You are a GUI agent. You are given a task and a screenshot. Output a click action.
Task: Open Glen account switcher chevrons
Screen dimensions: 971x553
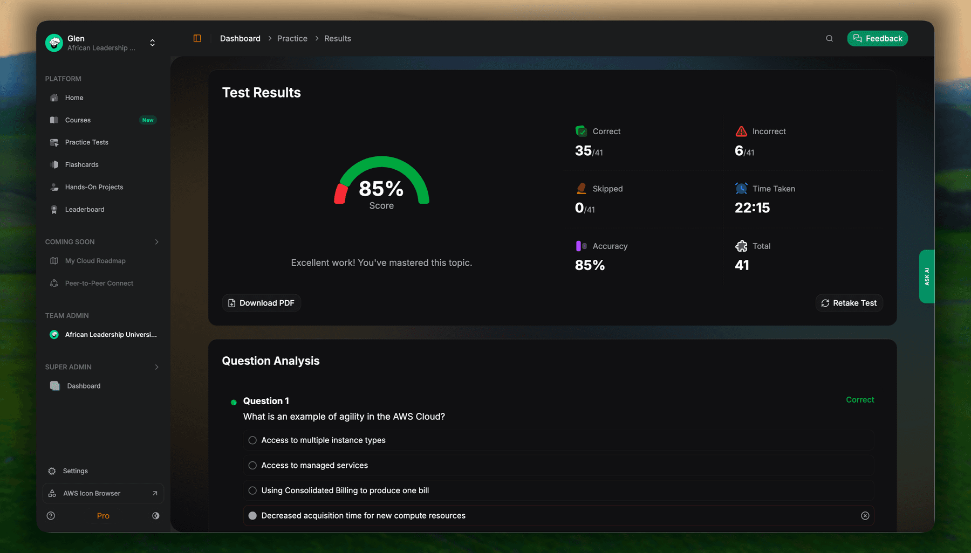(153, 43)
